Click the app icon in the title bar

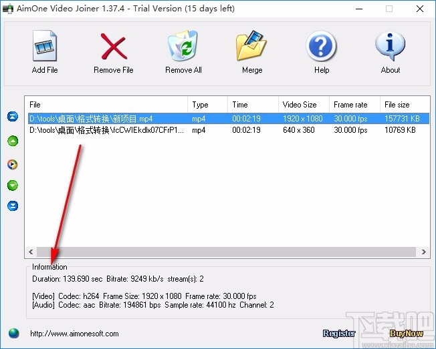[8, 9]
